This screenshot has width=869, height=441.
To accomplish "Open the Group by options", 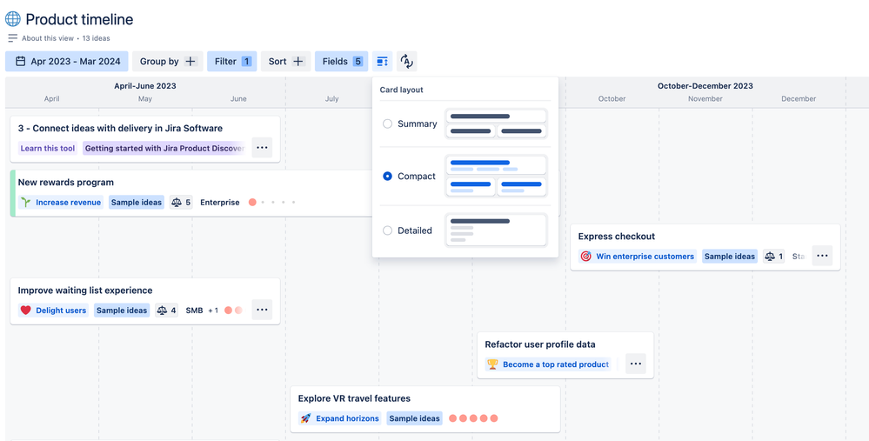I will 168,62.
